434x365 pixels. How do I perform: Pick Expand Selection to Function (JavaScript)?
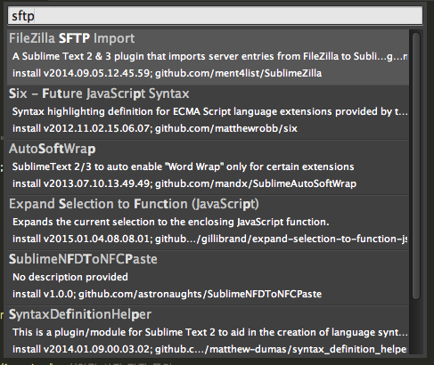coord(208,223)
